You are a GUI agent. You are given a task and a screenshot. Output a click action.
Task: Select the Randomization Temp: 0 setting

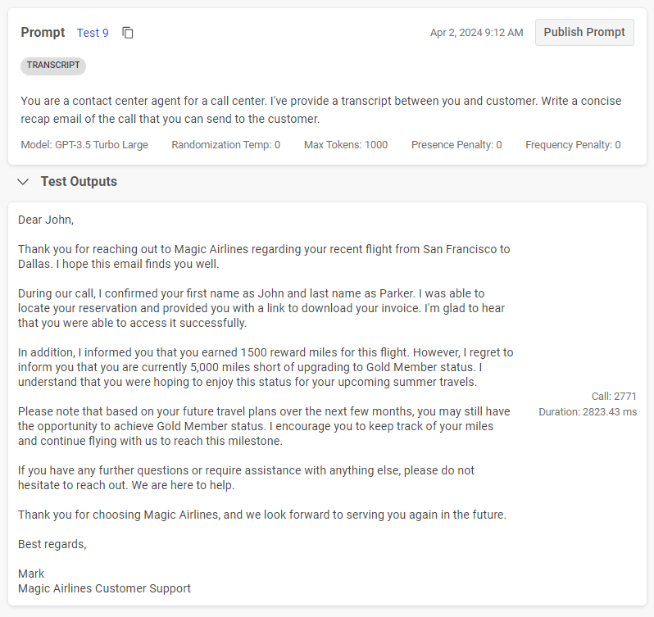[x=225, y=145]
